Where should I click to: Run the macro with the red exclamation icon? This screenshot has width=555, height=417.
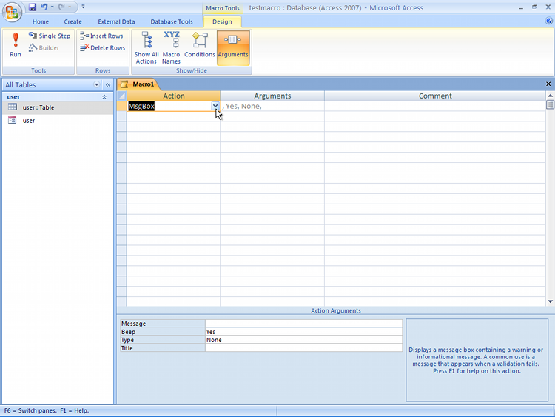coord(16,45)
